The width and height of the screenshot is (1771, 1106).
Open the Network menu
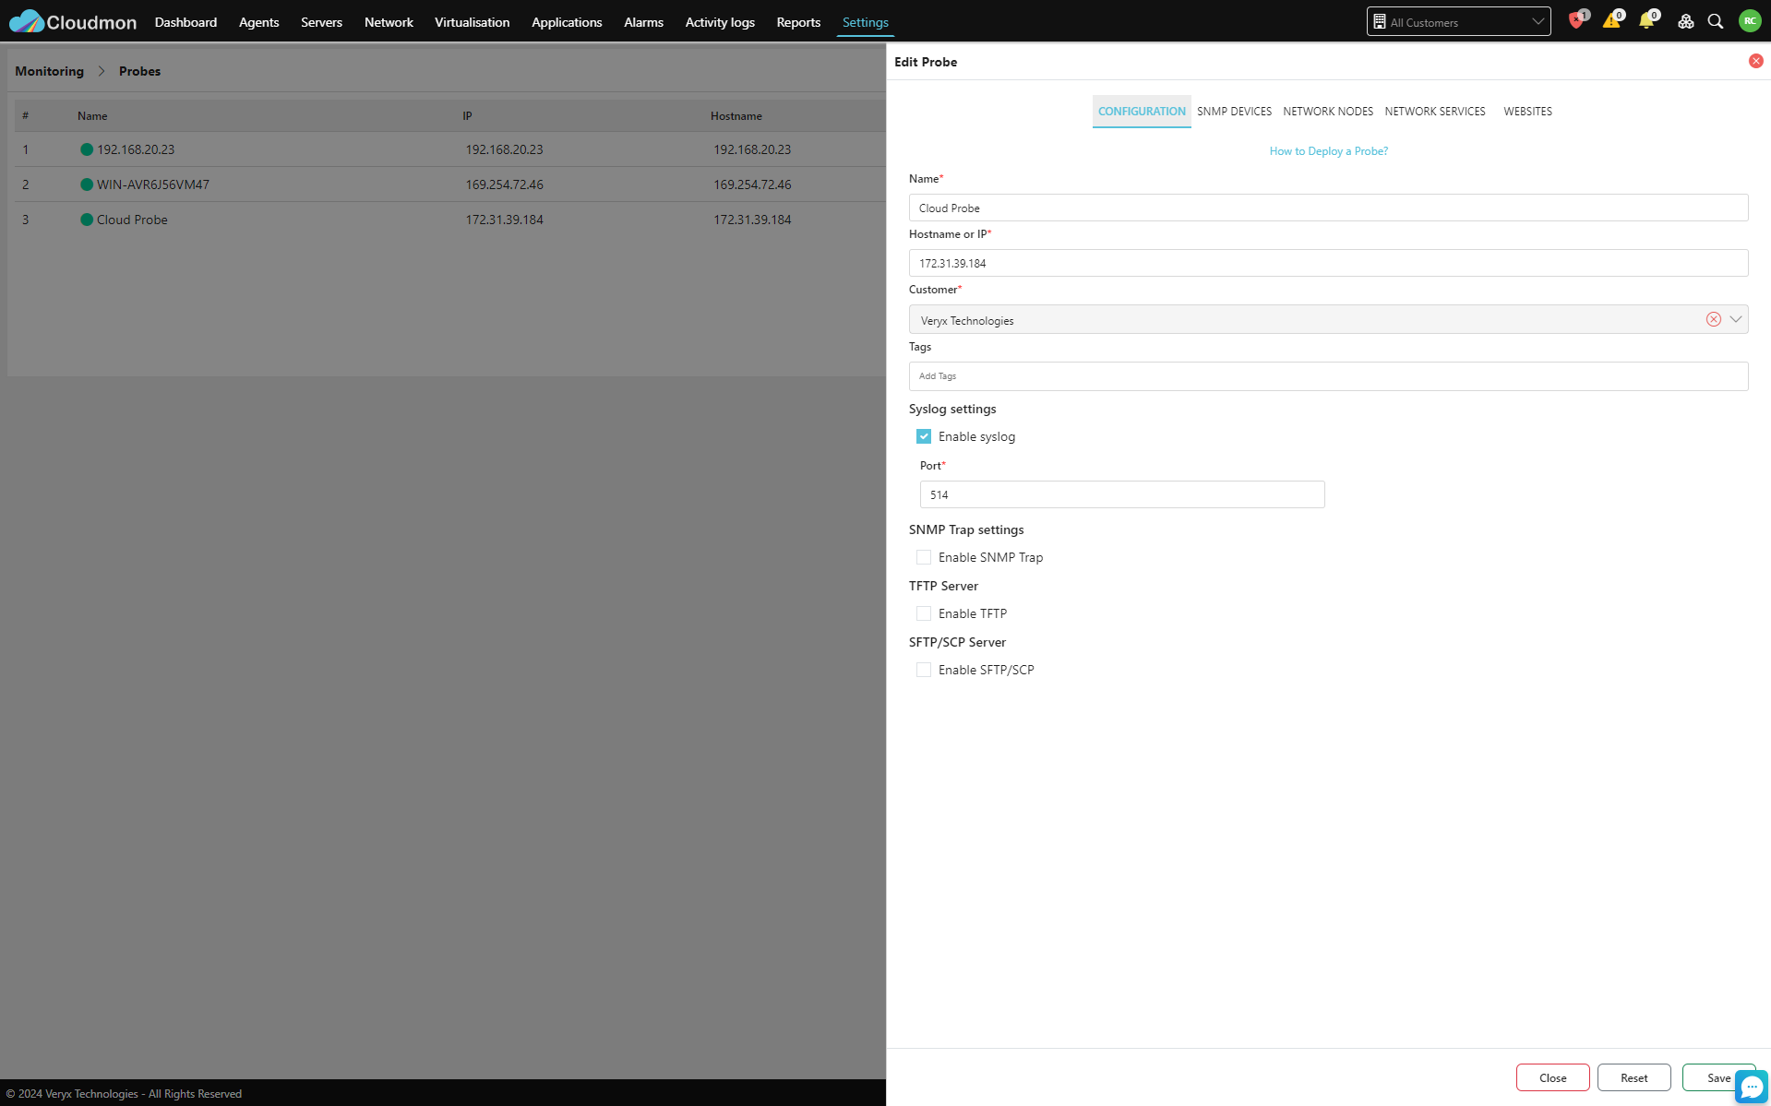click(x=389, y=22)
